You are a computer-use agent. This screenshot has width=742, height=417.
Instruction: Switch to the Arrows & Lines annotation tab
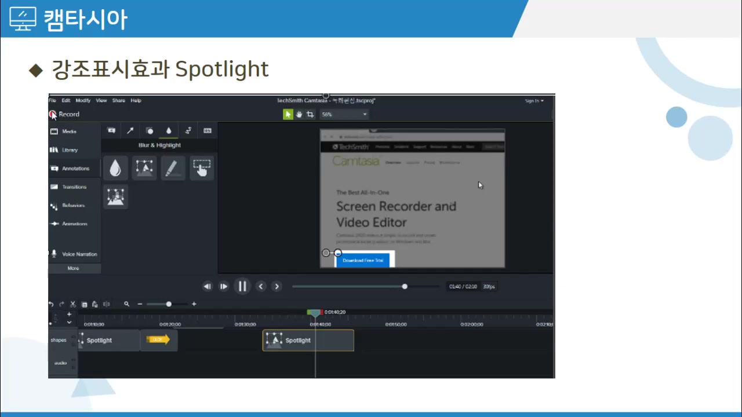click(x=130, y=131)
